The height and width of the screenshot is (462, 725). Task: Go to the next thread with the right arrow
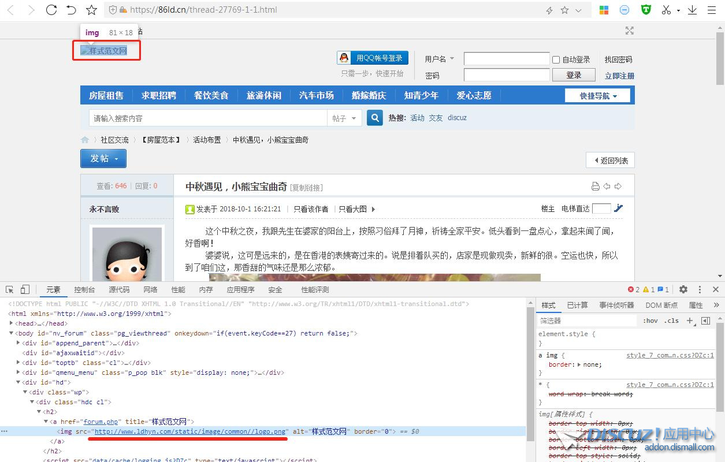click(618, 187)
